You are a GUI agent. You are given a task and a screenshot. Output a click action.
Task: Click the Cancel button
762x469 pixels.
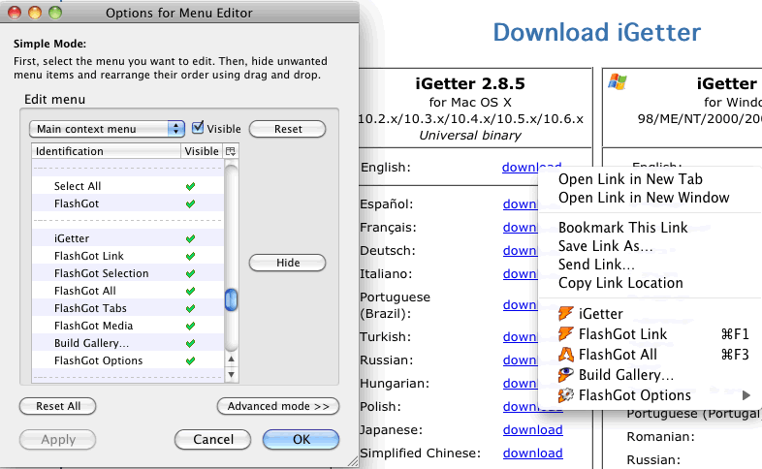pos(213,439)
